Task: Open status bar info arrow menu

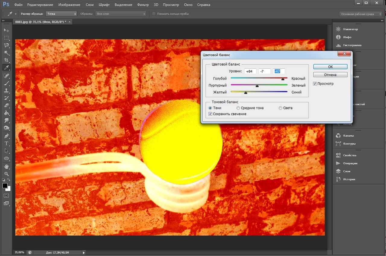Action: [84, 252]
